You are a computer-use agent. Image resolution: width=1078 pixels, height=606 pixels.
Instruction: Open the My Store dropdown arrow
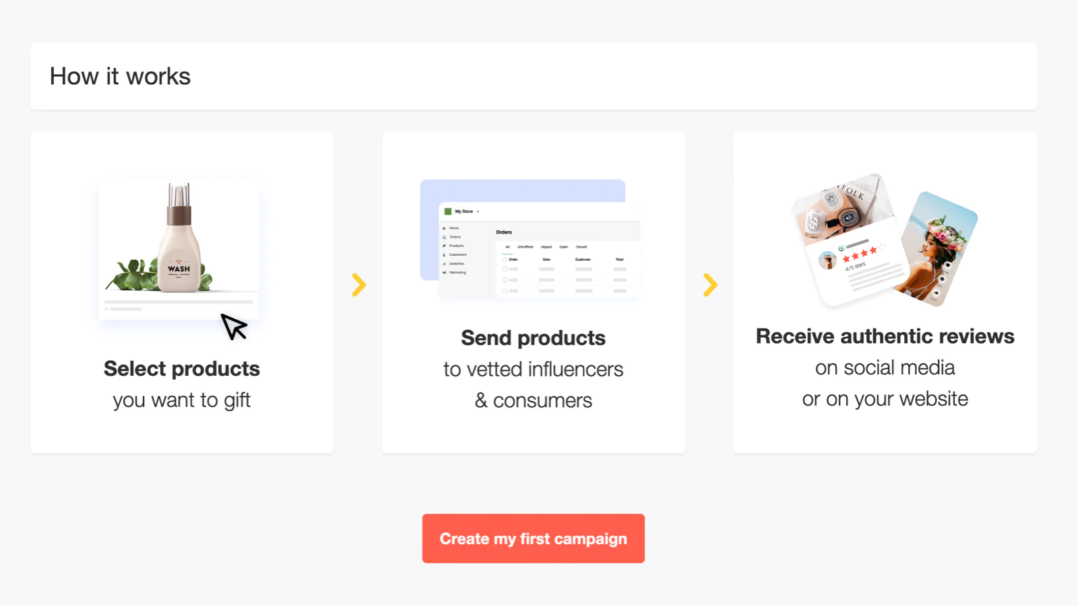pyautogui.click(x=478, y=211)
